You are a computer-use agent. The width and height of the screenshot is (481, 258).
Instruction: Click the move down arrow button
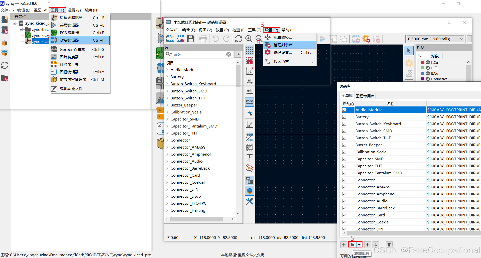click(x=376, y=245)
